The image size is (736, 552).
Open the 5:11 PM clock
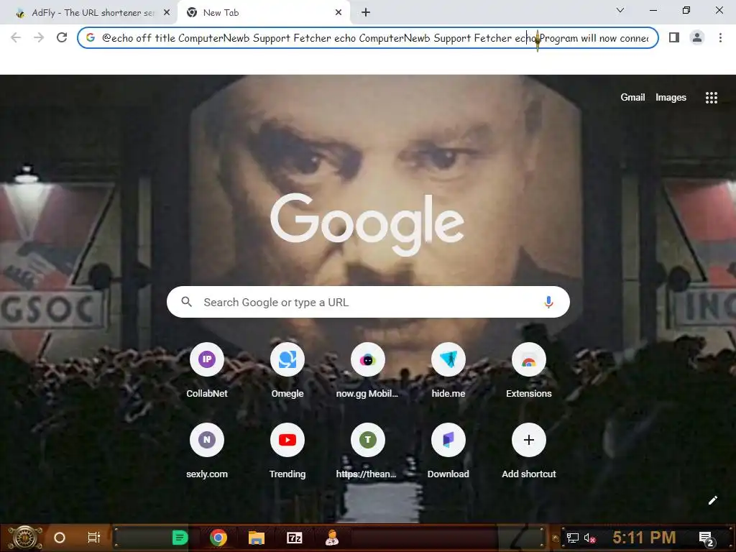coord(644,538)
